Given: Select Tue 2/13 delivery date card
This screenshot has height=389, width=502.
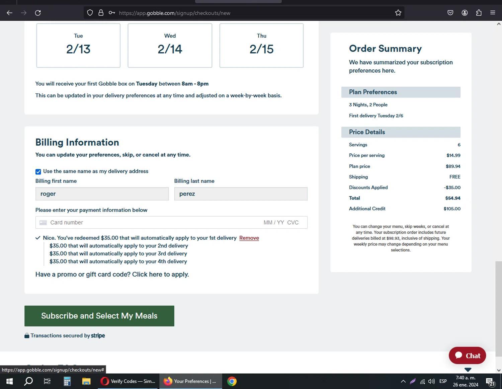Looking at the screenshot, I should coord(78,45).
